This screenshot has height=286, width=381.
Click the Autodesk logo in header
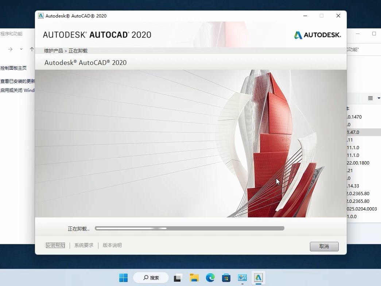pyautogui.click(x=317, y=35)
